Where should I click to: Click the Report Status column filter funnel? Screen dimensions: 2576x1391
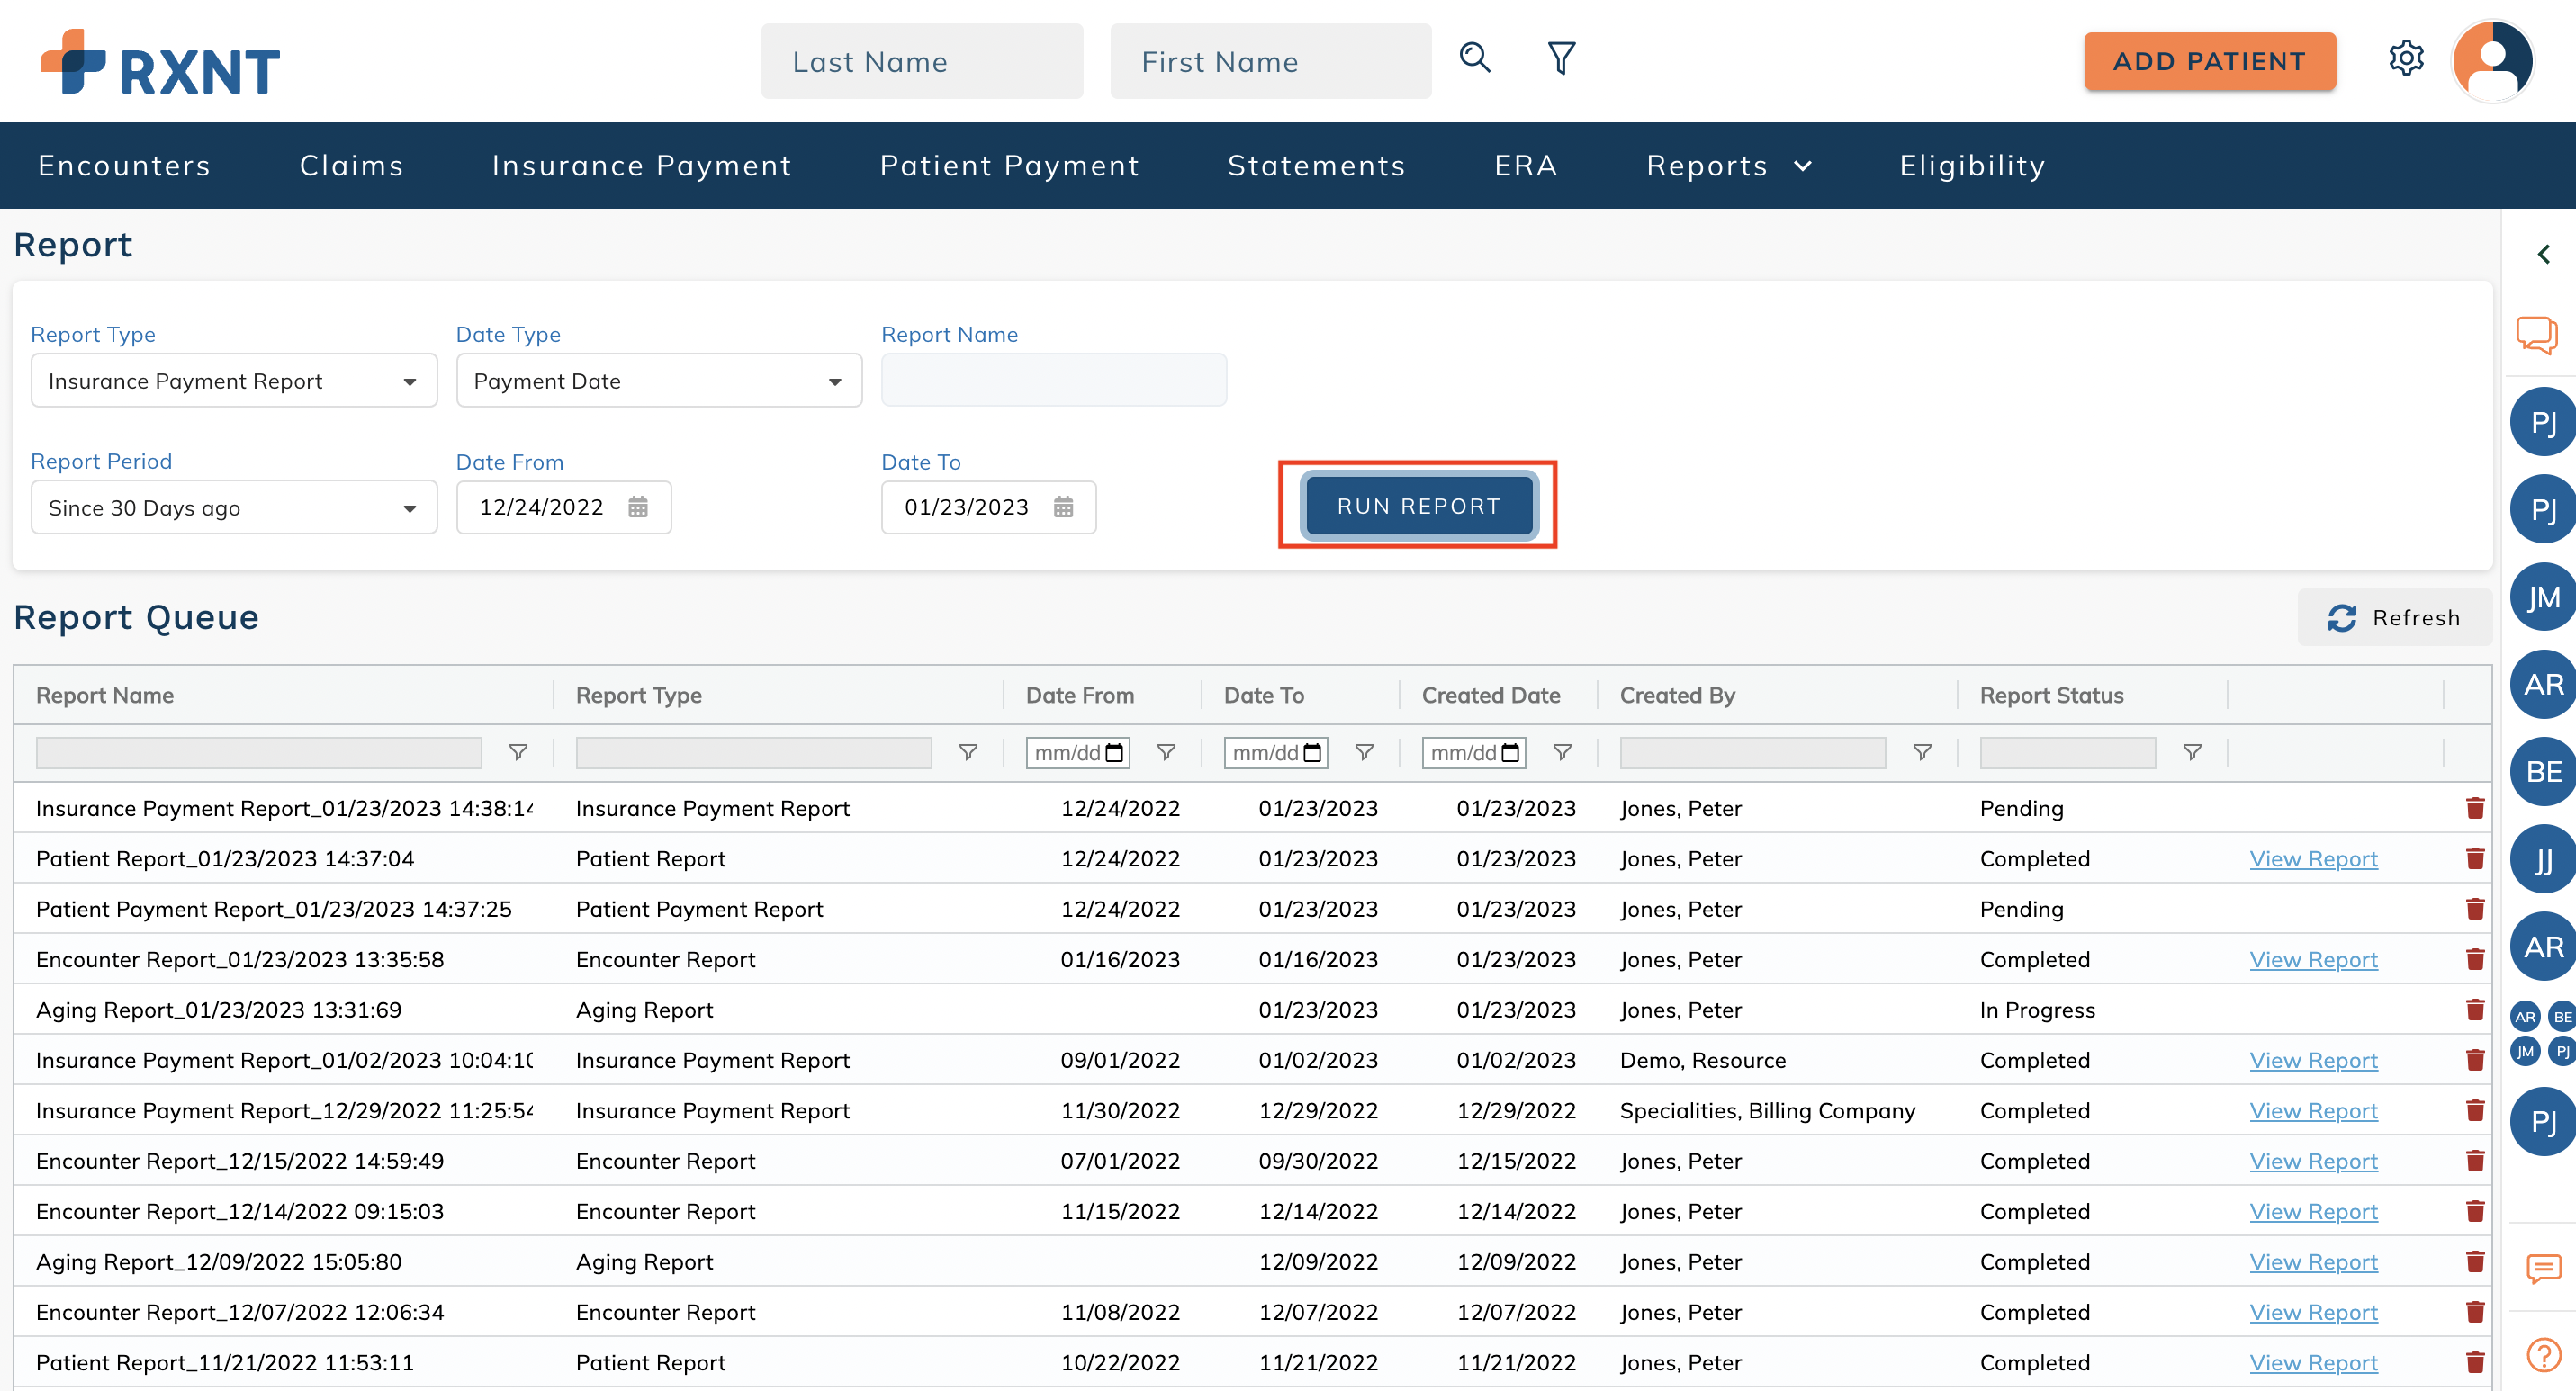point(2192,751)
